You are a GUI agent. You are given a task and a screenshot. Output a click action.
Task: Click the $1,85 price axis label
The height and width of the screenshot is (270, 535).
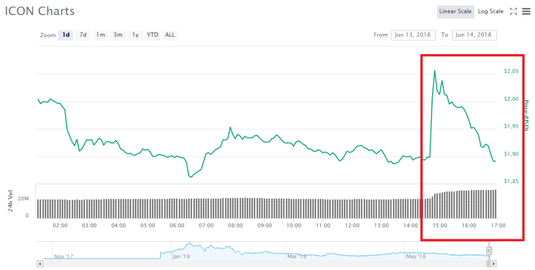[511, 181]
